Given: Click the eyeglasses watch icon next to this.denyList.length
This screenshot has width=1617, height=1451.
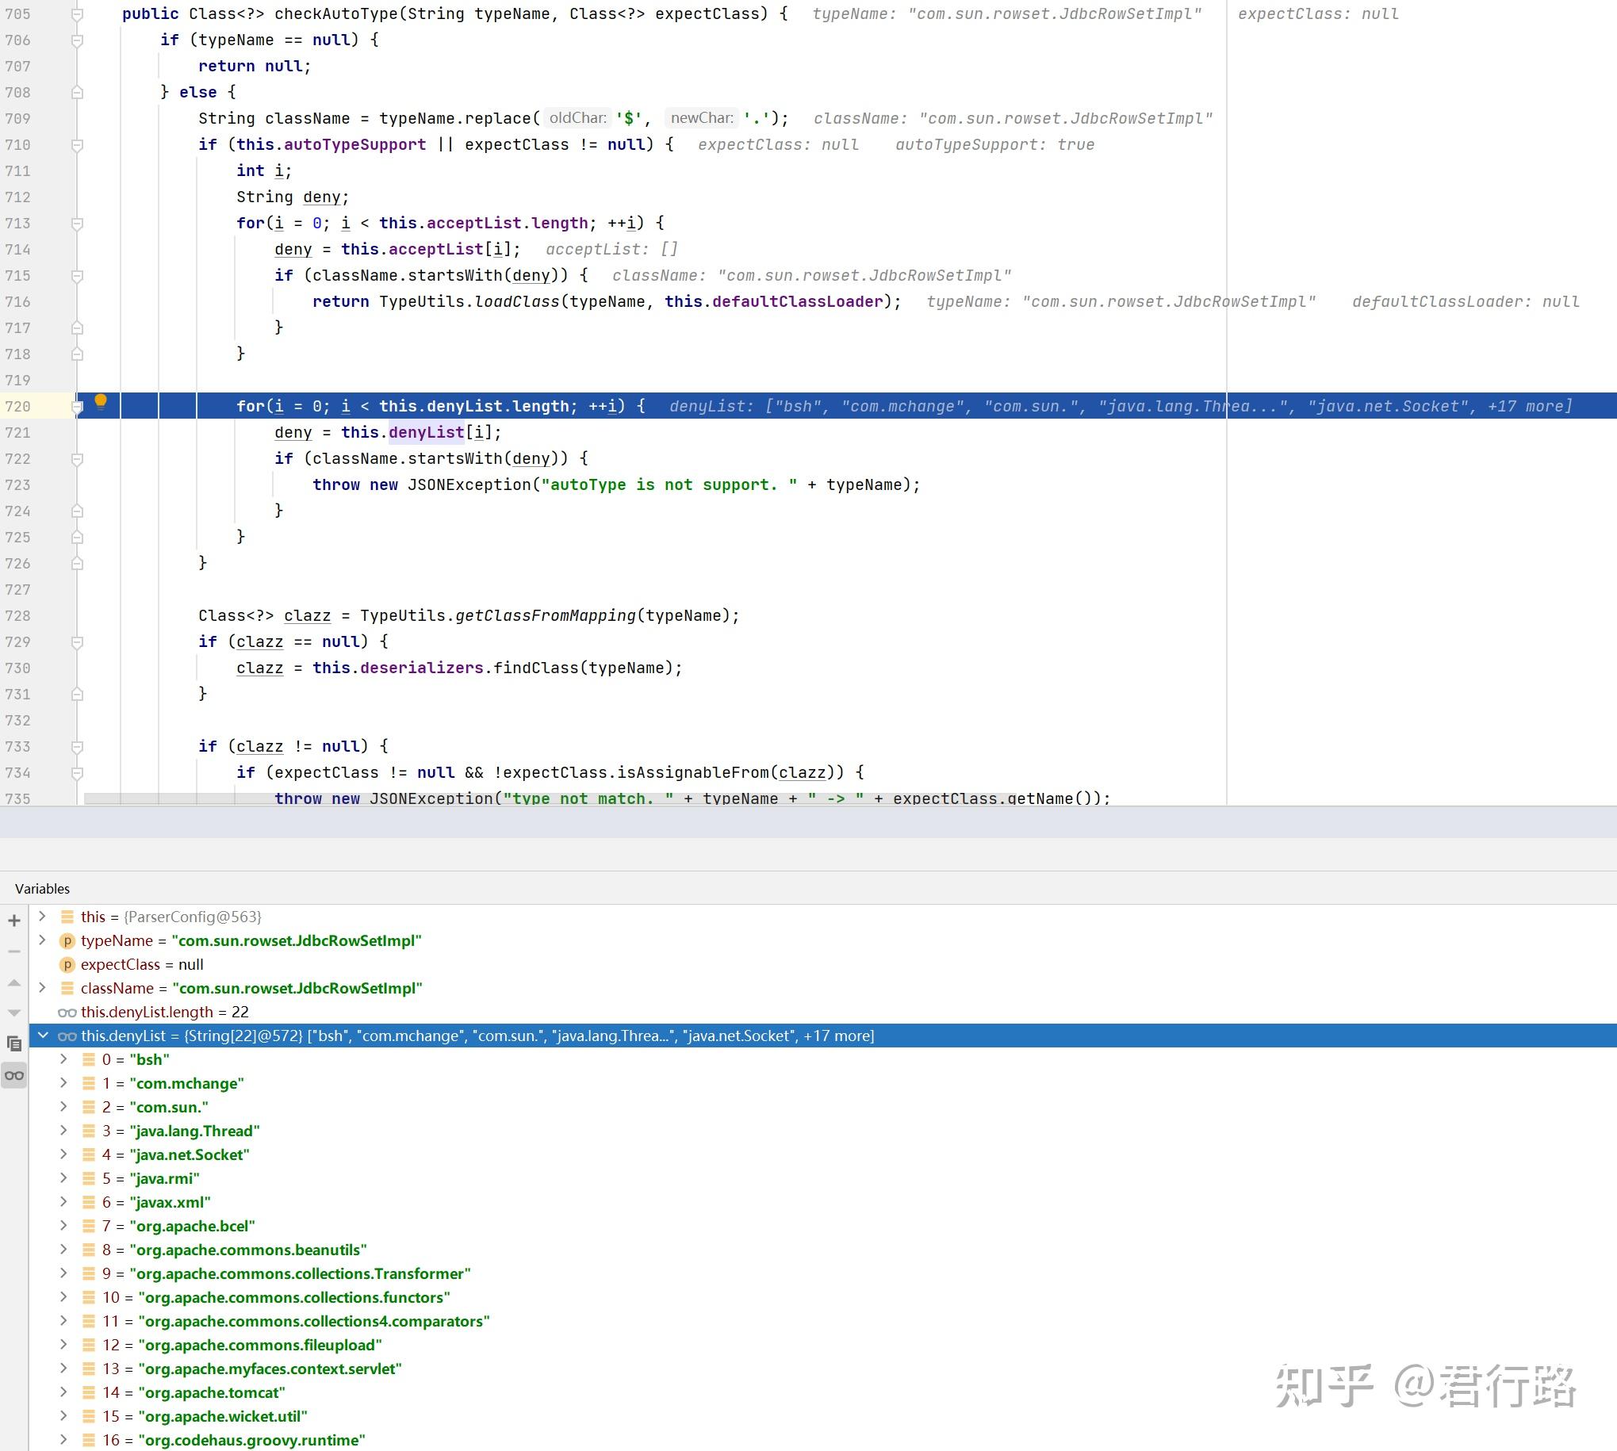Looking at the screenshot, I should [x=67, y=1012].
